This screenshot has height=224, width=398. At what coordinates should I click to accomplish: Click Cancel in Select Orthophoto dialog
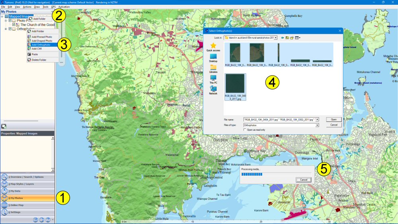coord(334,125)
